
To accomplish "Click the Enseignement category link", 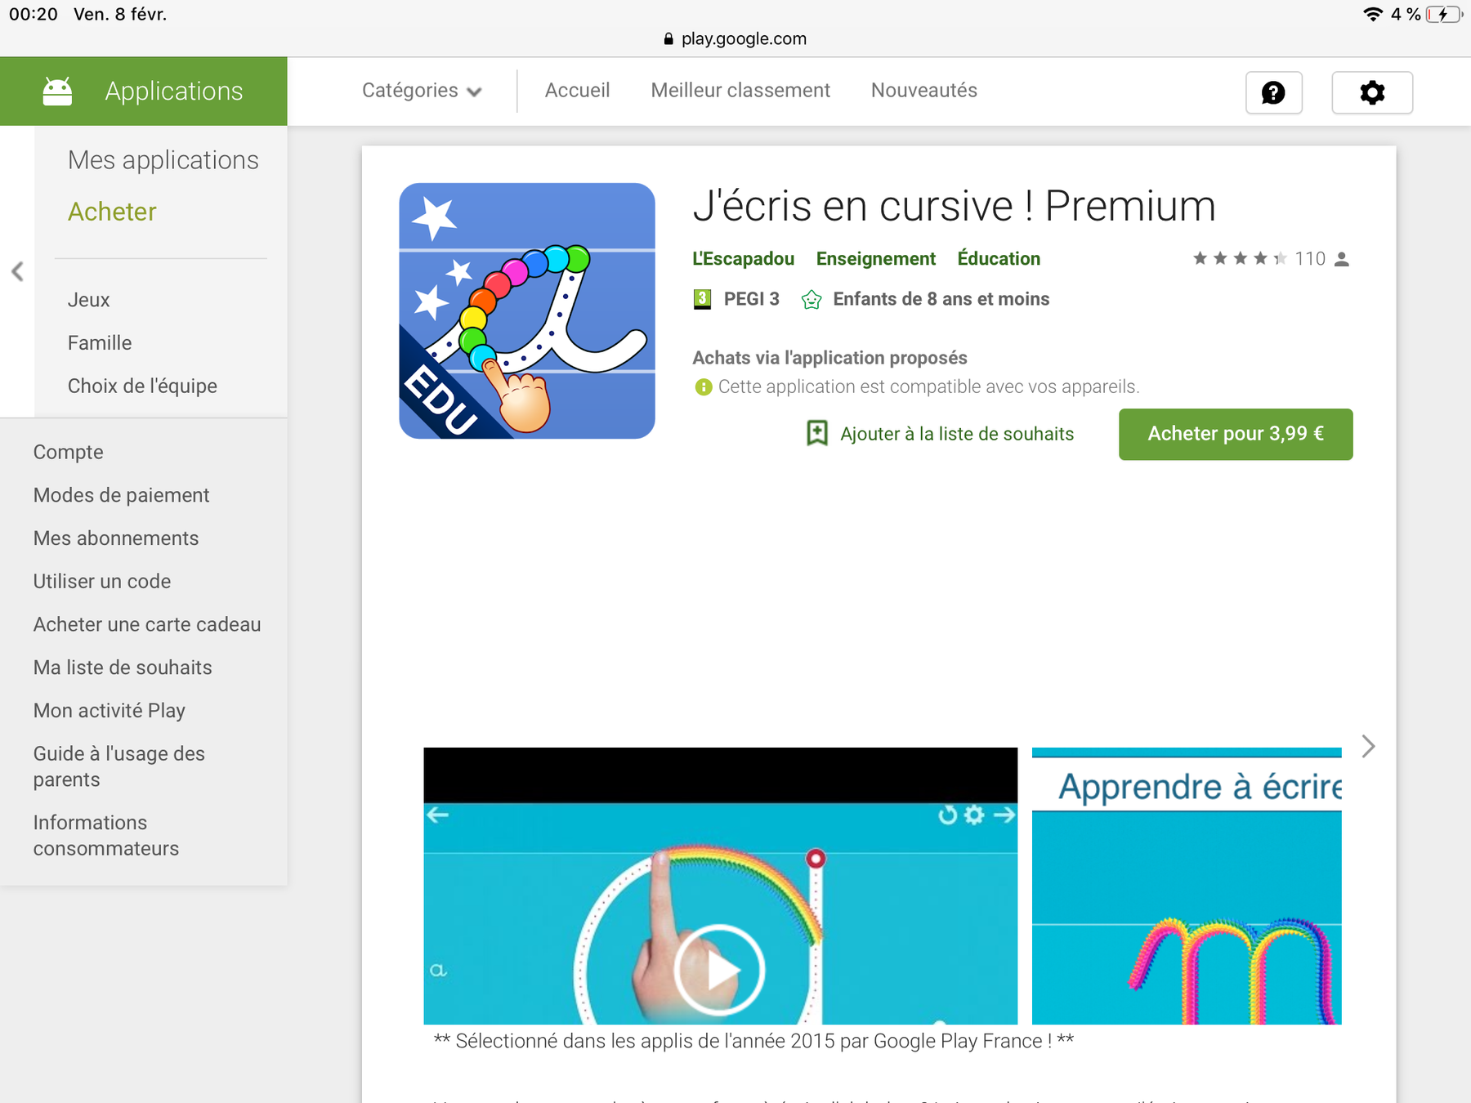I will pyautogui.click(x=876, y=259).
